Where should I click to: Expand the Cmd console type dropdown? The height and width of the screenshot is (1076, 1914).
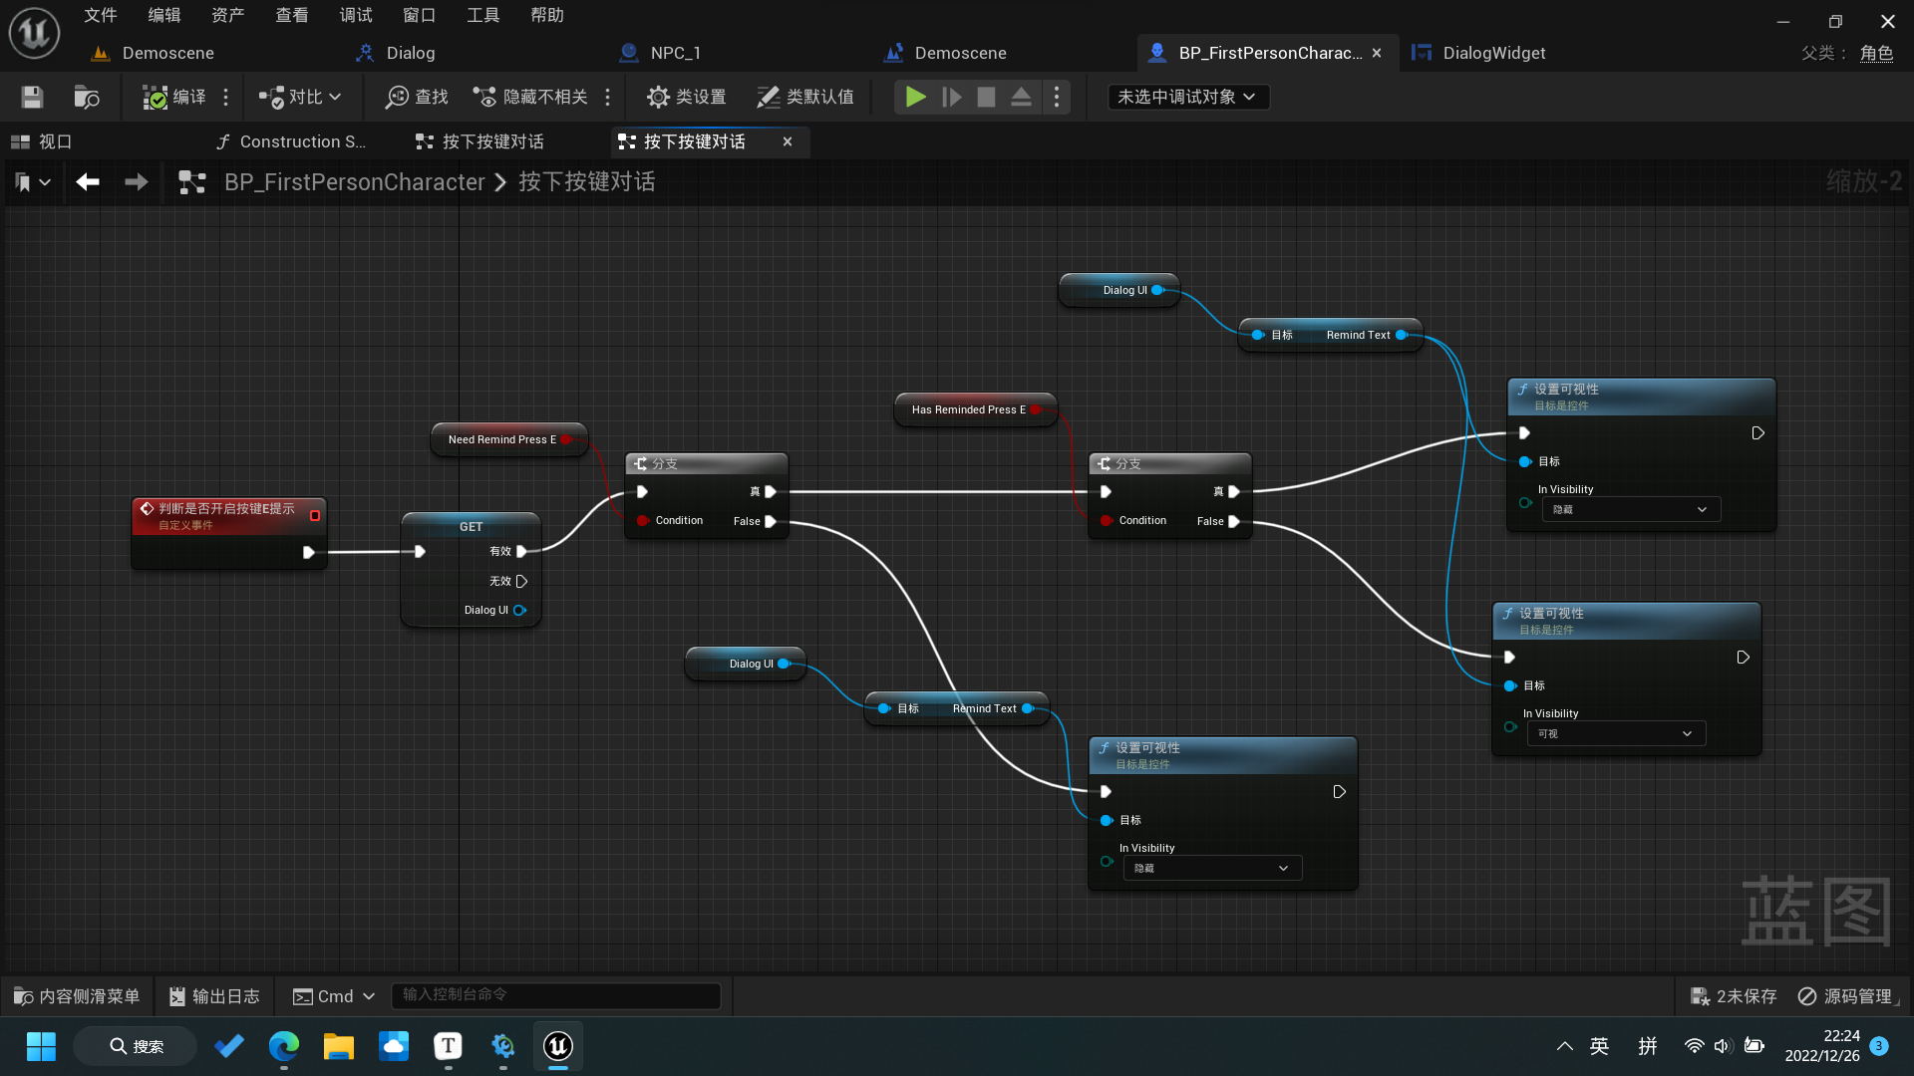click(334, 996)
